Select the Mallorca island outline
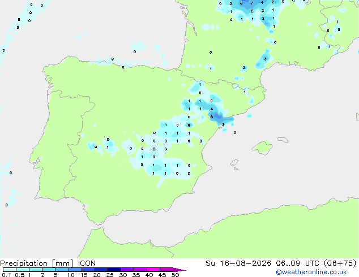Screen dimensions: 359x277 (262, 148)
